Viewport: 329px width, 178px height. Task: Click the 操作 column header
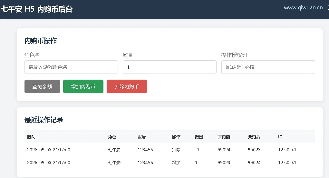coord(176,137)
